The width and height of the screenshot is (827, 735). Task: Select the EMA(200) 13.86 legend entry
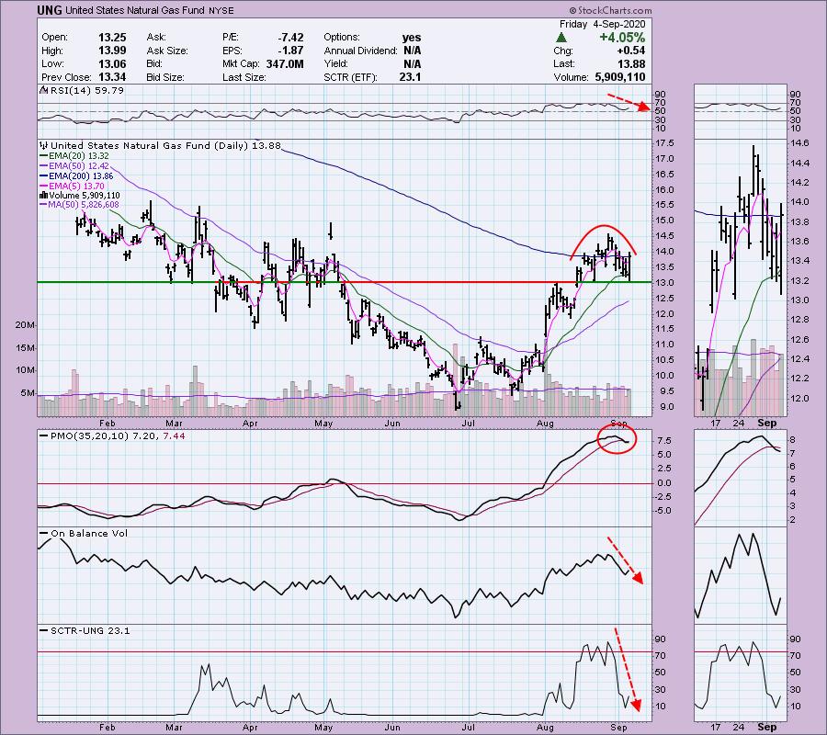(82, 175)
